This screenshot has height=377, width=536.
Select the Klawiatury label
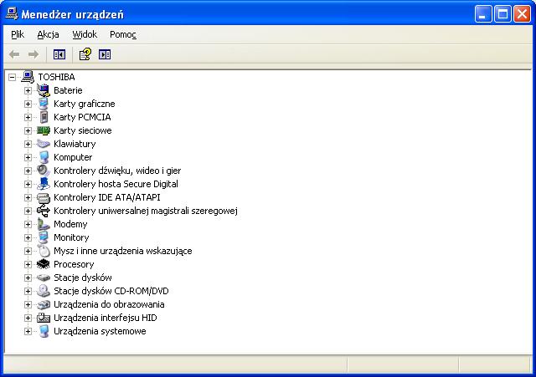75,144
